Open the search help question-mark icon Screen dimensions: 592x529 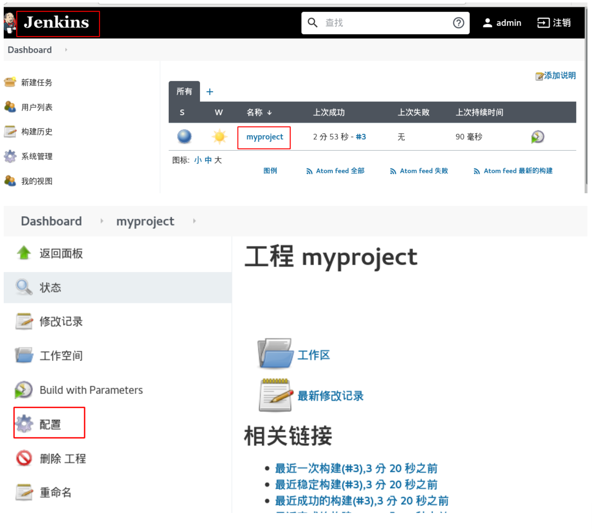(458, 23)
